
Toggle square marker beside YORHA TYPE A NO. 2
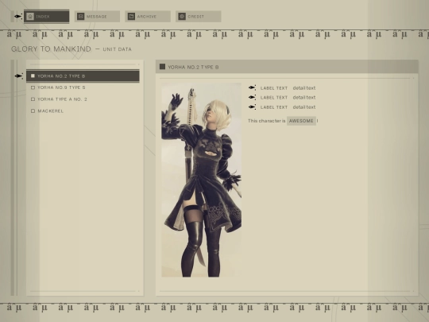33,99
